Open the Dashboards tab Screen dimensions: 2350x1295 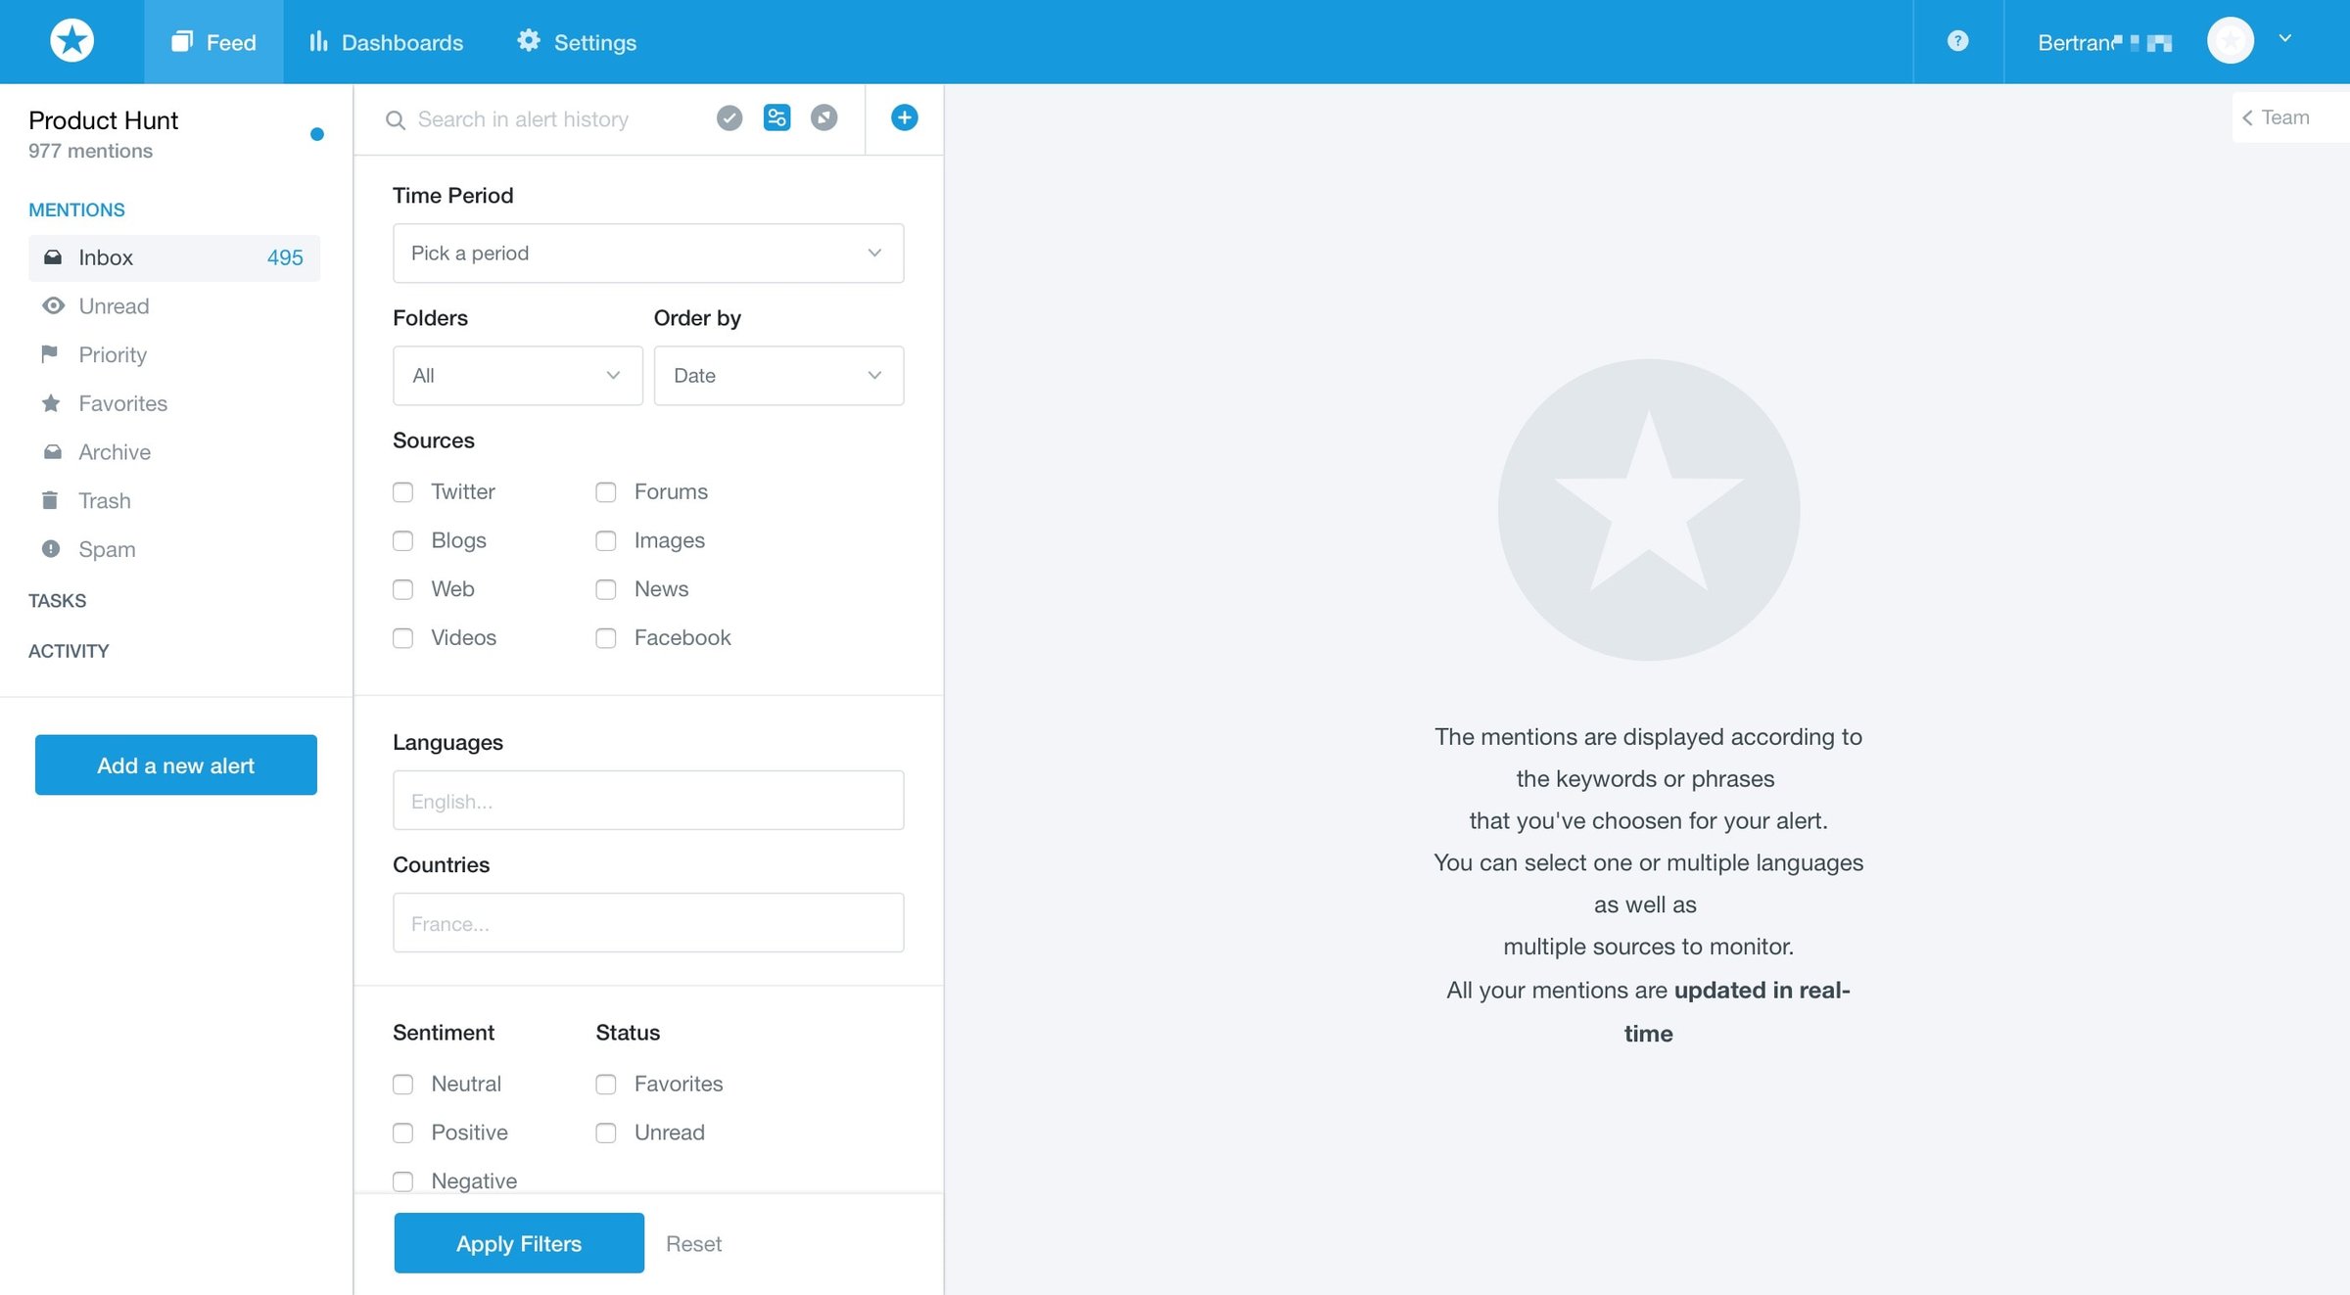(x=386, y=42)
